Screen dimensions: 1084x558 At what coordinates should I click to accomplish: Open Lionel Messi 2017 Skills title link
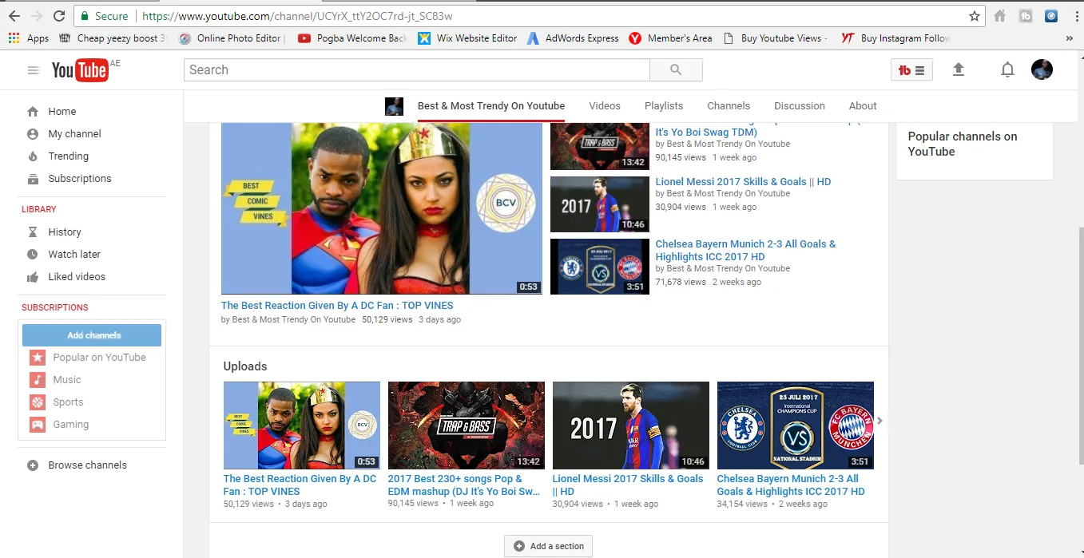743,182
